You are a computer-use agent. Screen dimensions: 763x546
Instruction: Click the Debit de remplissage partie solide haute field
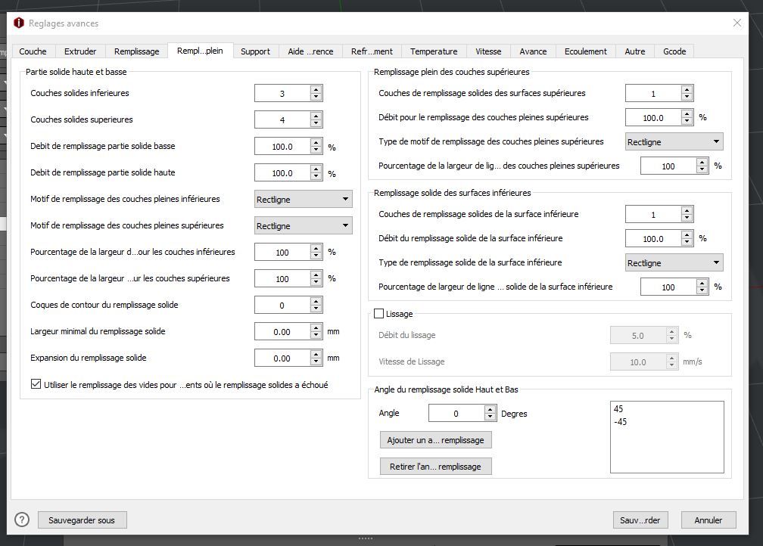click(282, 172)
